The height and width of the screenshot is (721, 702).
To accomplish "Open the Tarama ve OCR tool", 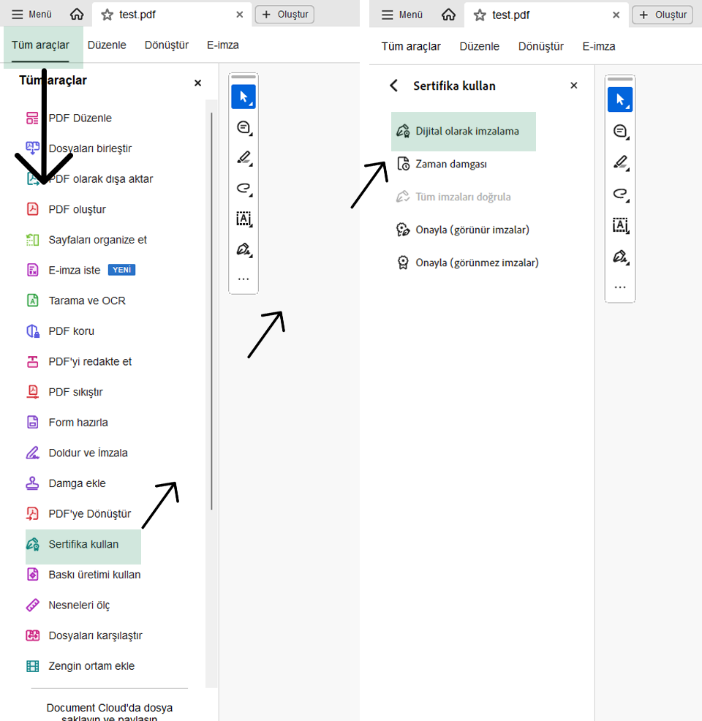I will pos(86,301).
